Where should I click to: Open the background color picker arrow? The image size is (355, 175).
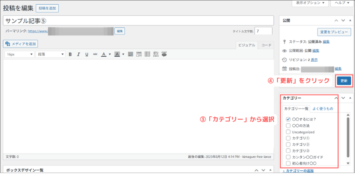tap(123, 54)
